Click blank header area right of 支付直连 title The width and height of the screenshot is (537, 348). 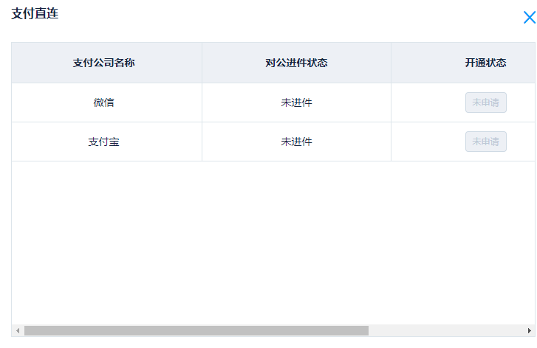(281, 15)
